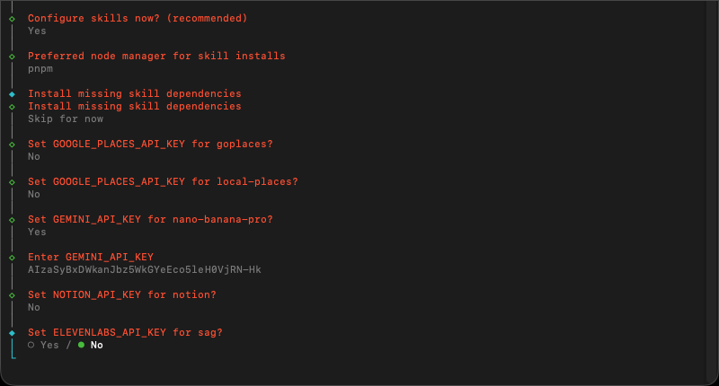719x386 pixels.
Task: Click the No answer under the NOTION_API_KEY prompt
Action: 34,307
